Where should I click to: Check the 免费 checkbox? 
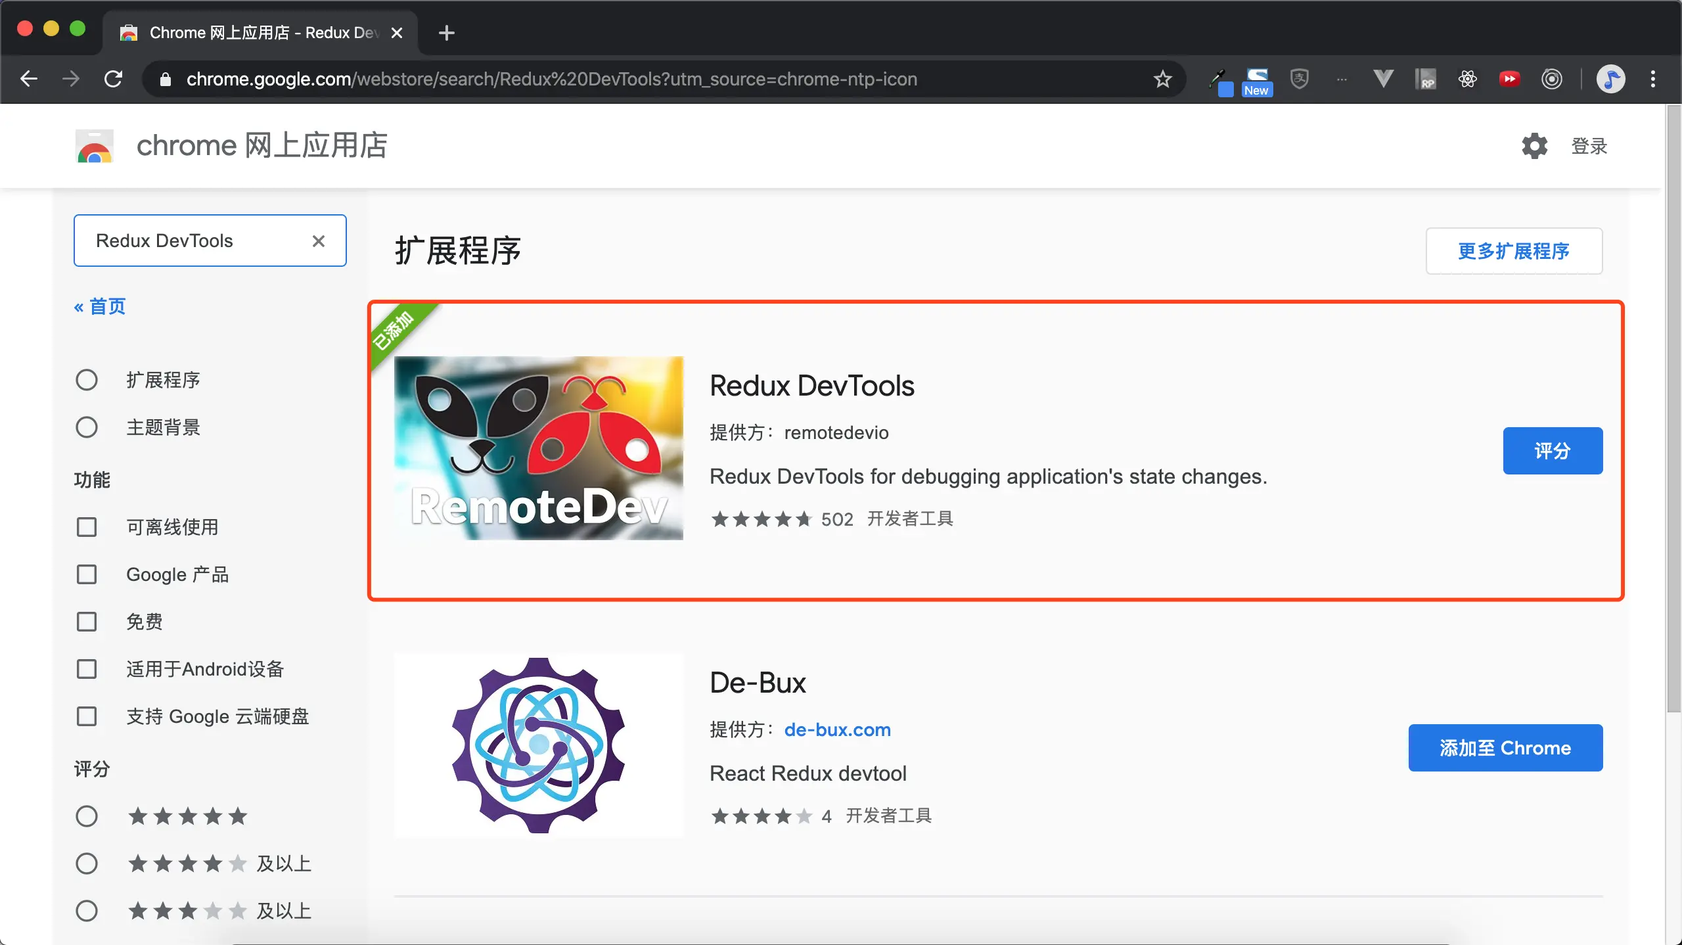pos(87,622)
